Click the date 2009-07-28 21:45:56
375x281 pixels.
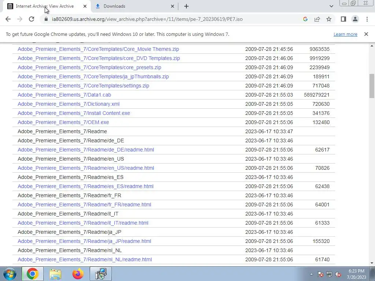tap(269, 49)
